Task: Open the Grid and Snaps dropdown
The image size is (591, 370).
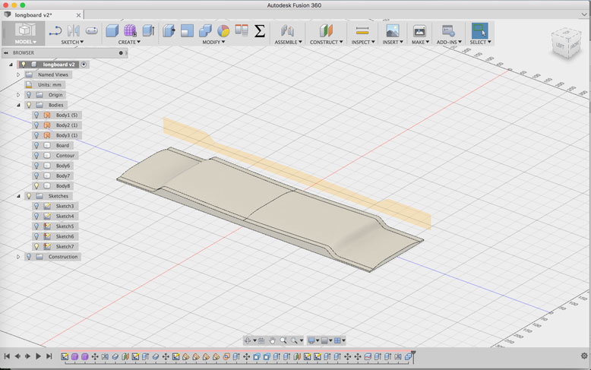Action: click(327, 340)
